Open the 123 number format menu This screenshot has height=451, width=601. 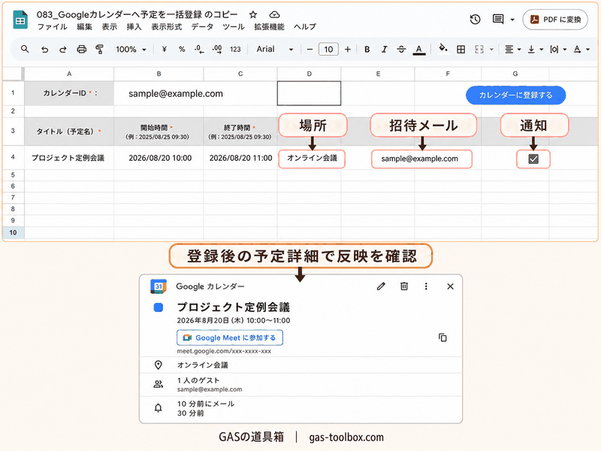tap(235, 49)
